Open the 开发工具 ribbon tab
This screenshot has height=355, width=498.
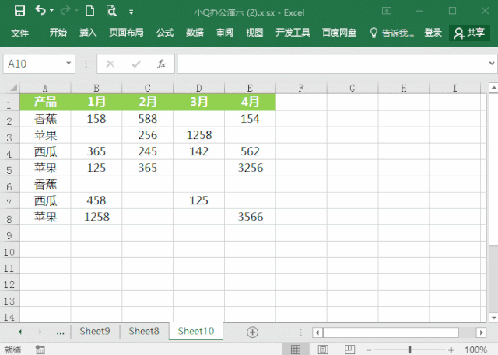pos(293,33)
